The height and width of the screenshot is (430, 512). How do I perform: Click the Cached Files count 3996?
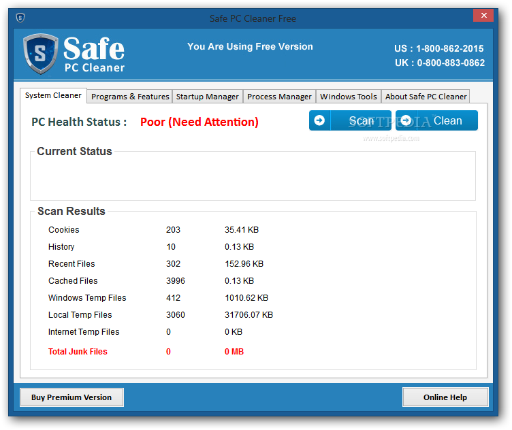[x=176, y=280]
